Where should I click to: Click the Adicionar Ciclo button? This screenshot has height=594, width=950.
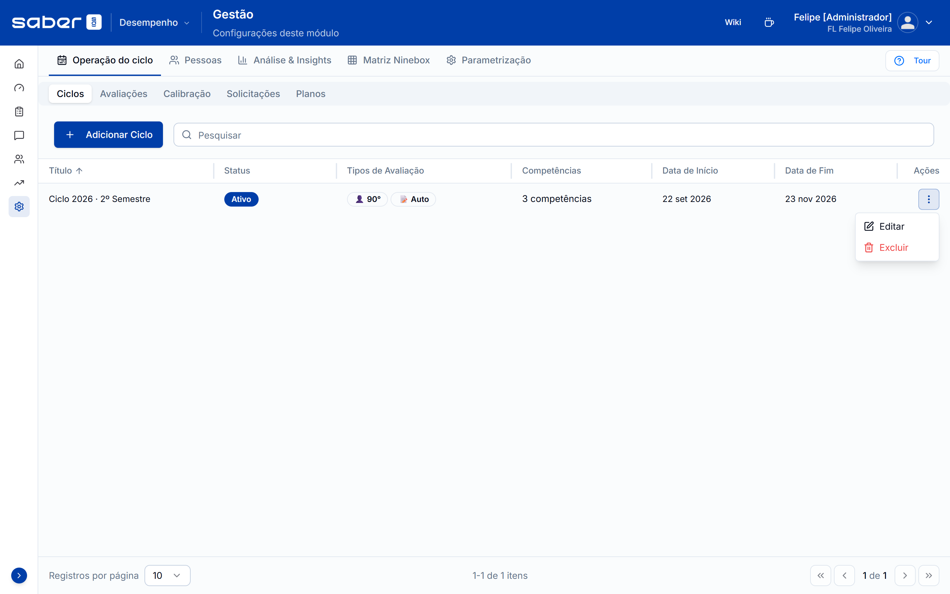click(108, 135)
